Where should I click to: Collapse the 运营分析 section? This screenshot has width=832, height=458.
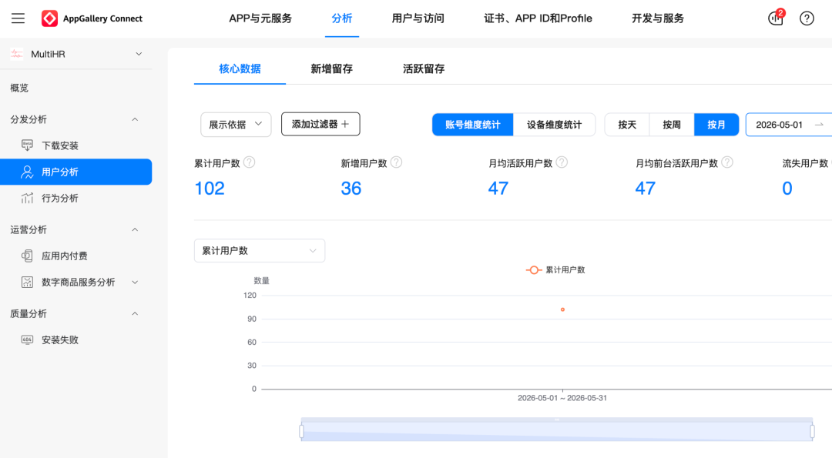[135, 229]
